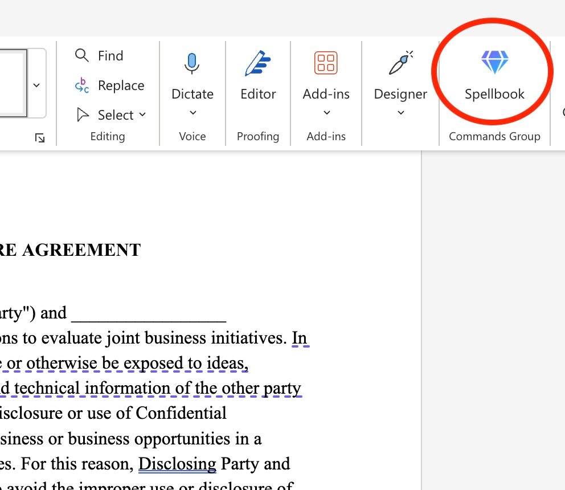Place cursor on the word "Confidential"
This screenshot has height=490, width=565.
180,413
